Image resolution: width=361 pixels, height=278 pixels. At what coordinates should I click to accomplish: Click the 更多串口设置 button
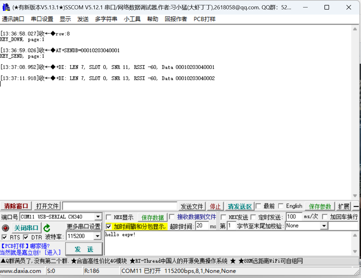(x=84, y=227)
